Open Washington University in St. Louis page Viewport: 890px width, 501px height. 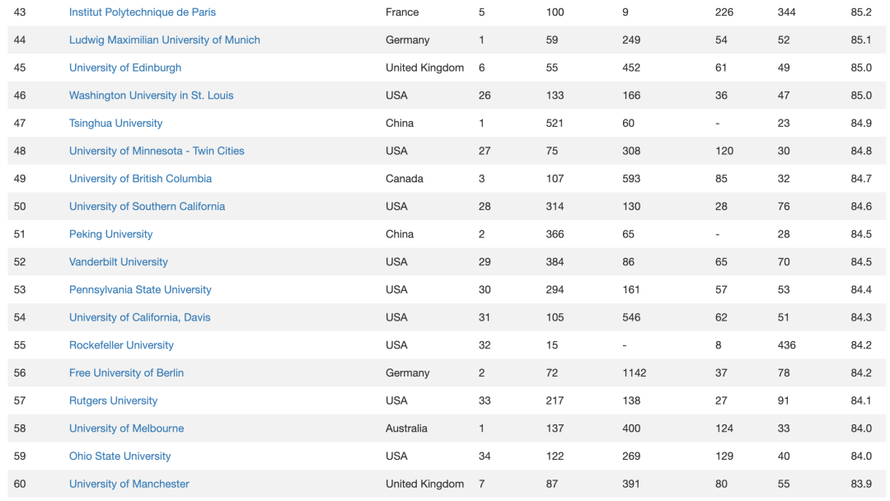151,96
